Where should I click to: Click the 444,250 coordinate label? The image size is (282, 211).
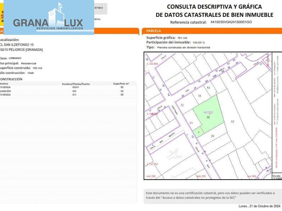tap(201, 176)
